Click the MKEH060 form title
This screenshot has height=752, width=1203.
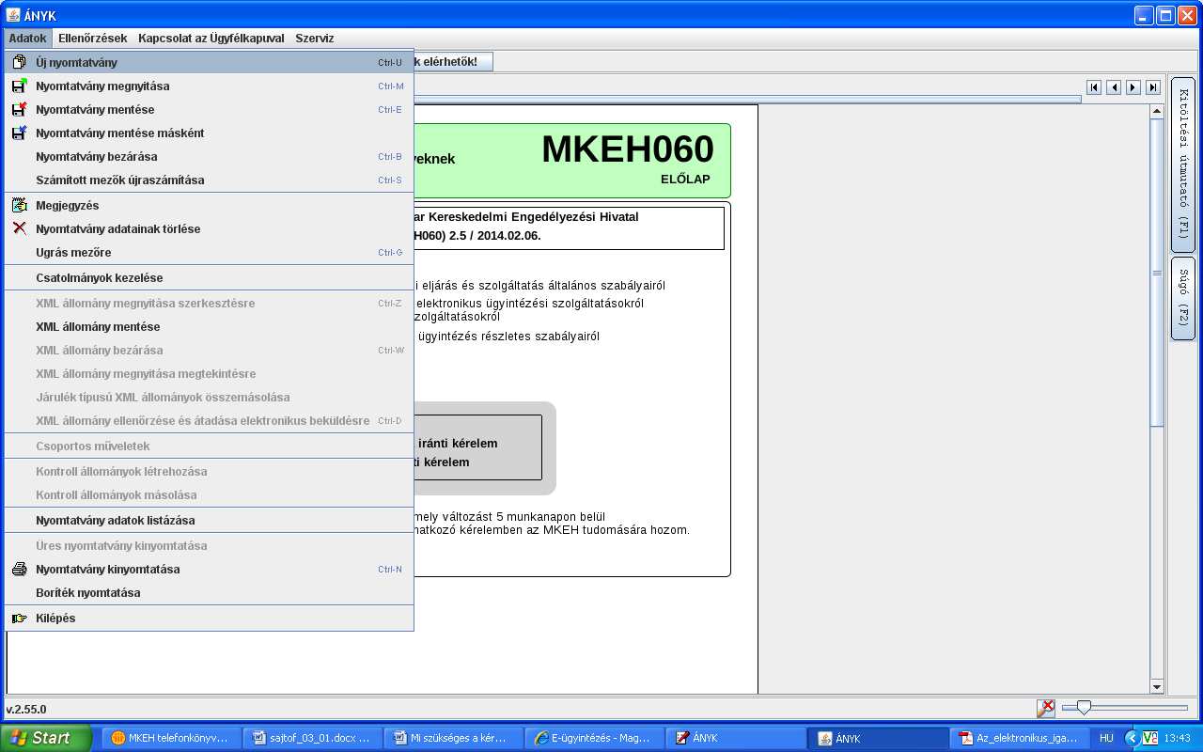tap(628, 149)
